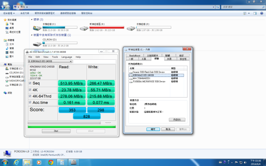This screenshot has height=166, width=266.
Task: Click the Favorites star in the sidebar
Action: tap(5, 20)
